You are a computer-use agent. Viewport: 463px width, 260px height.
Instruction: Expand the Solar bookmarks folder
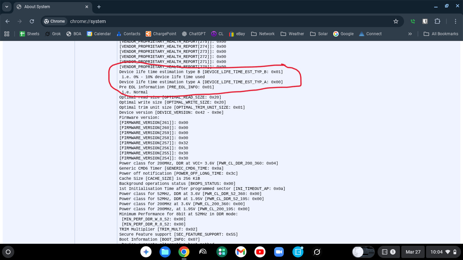click(319, 34)
